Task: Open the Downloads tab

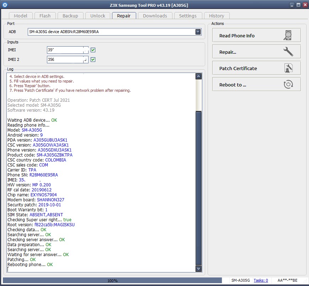Action: click(x=155, y=16)
